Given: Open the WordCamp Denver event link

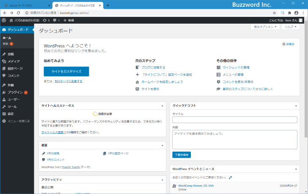Looking at the screenshot, I should pos(196,186).
